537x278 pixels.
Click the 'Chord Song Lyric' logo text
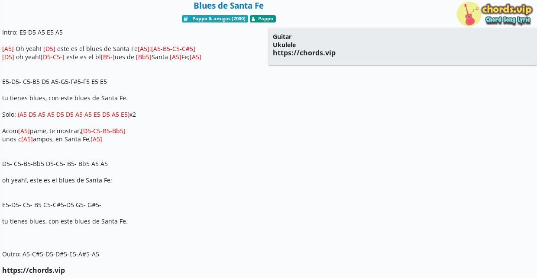508,20
